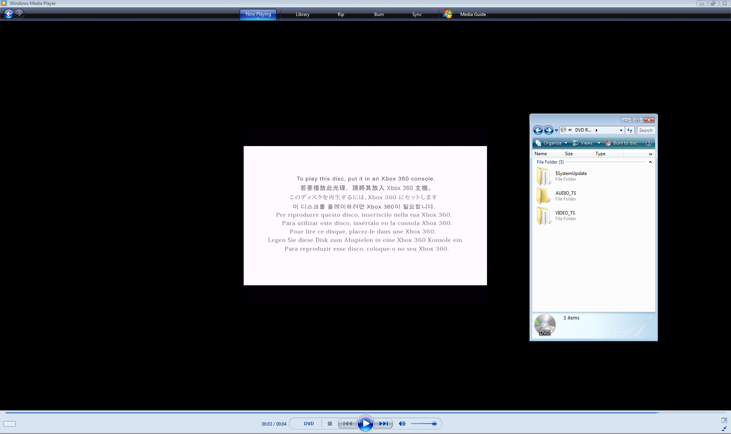Click the Previous chapter button
This screenshot has height=434, width=731.
(348, 423)
